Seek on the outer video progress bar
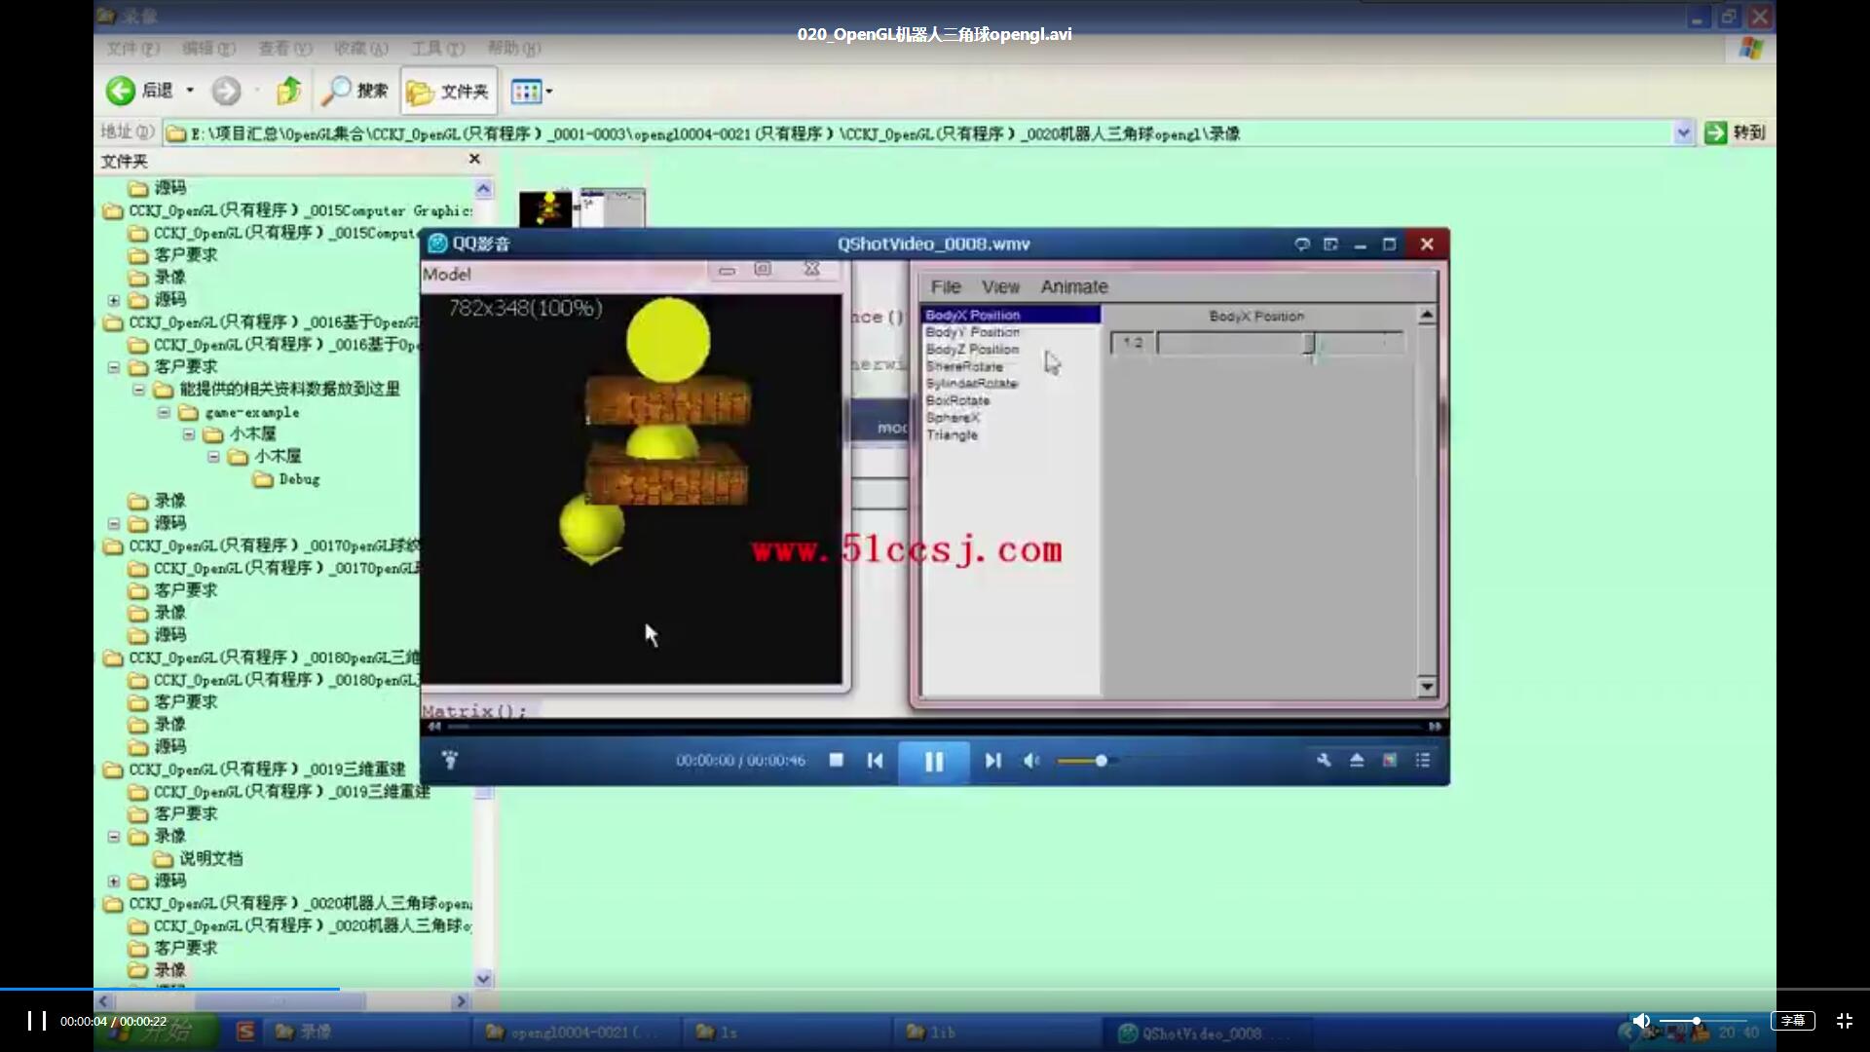Screen dimensions: 1870x1052 click(935, 989)
